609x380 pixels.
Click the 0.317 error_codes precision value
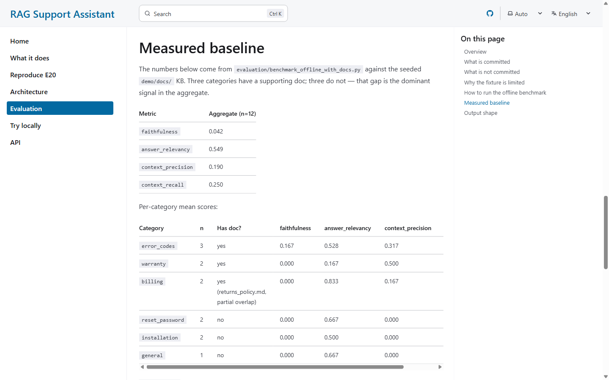(391, 246)
